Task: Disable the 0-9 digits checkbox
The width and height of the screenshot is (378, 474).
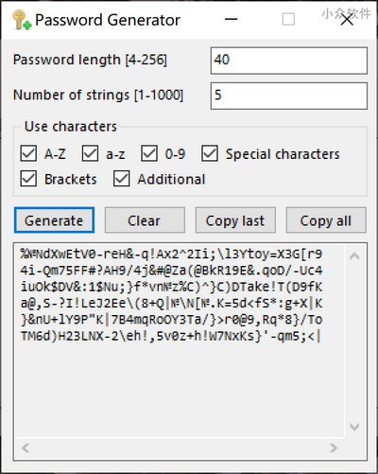Action: pos(149,153)
